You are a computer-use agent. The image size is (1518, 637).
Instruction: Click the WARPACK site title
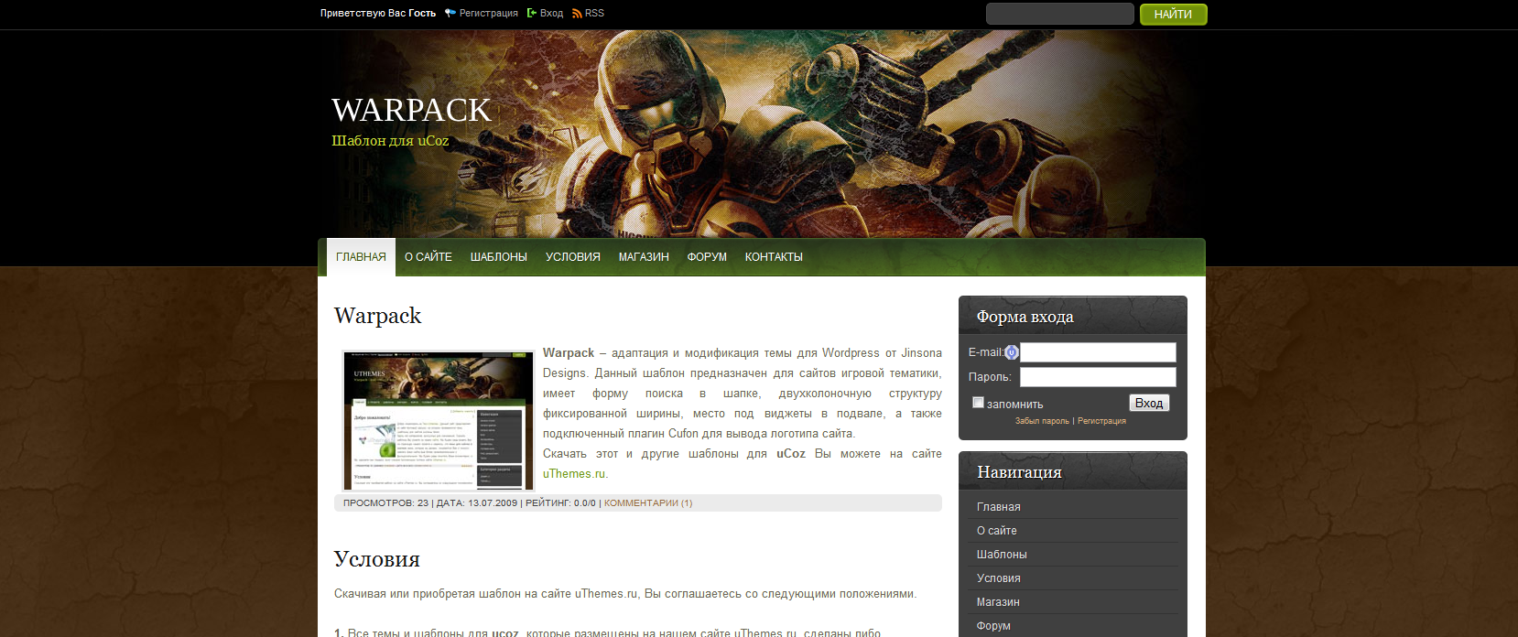[x=411, y=110]
